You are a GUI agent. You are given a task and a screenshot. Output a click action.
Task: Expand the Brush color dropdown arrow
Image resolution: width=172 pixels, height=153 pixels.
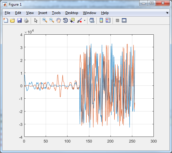[x=85, y=20]
